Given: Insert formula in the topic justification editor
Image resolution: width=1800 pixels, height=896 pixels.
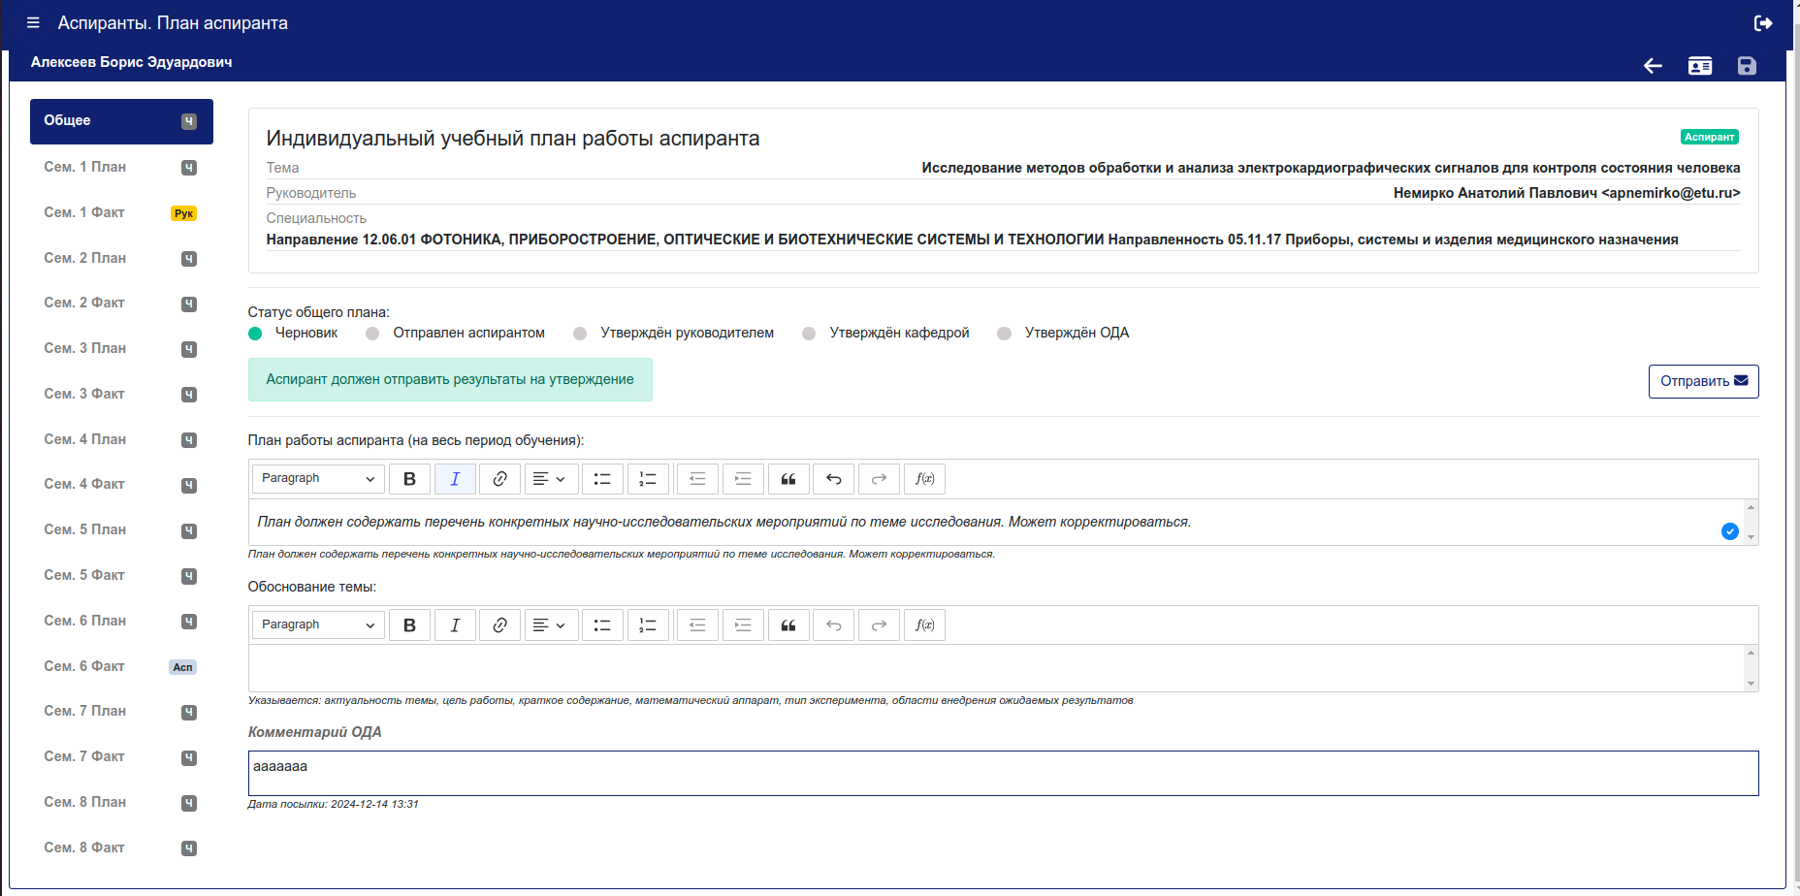Looking at the screenshot, I should click(925, 625).
